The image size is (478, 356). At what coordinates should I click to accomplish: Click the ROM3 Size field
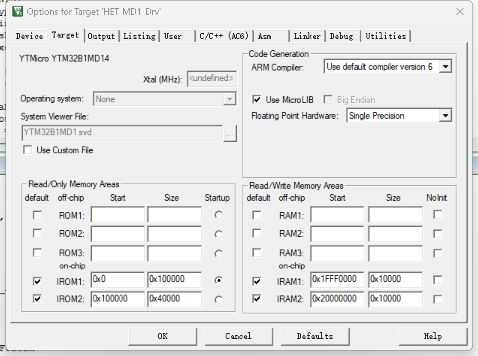pos(174,254)
